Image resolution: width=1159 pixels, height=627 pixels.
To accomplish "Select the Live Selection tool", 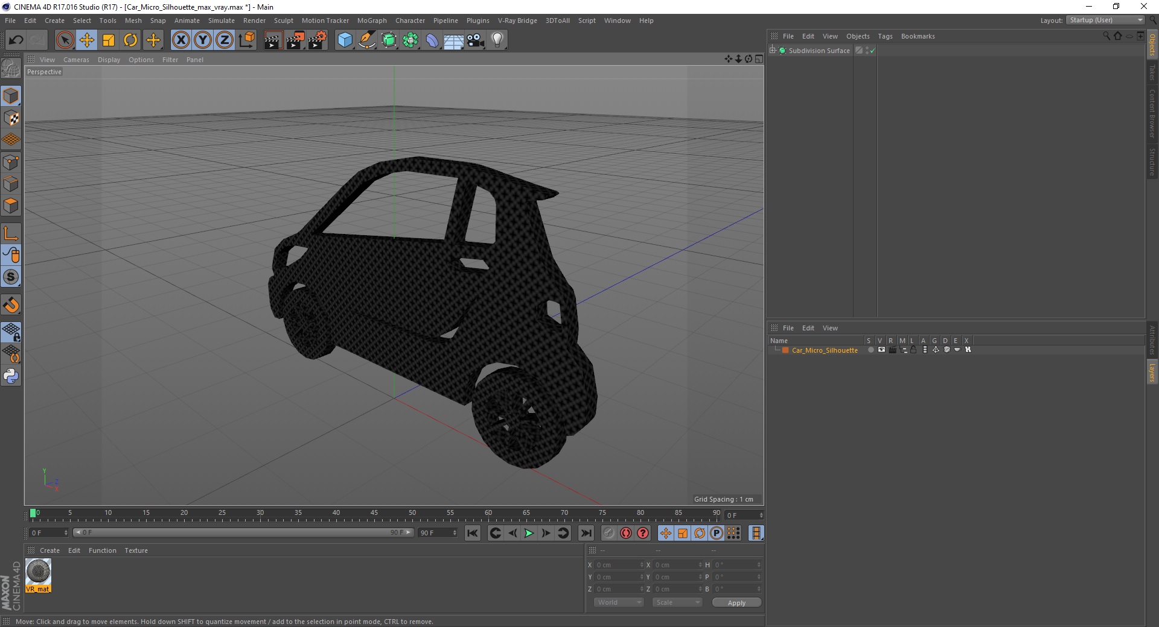I will coord(65,40).
